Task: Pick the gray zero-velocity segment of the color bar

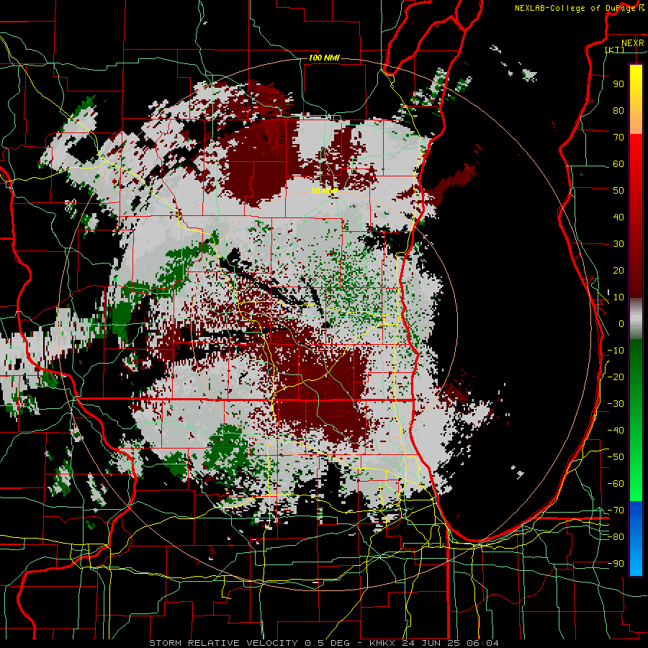Action: [x=636, y=319]
